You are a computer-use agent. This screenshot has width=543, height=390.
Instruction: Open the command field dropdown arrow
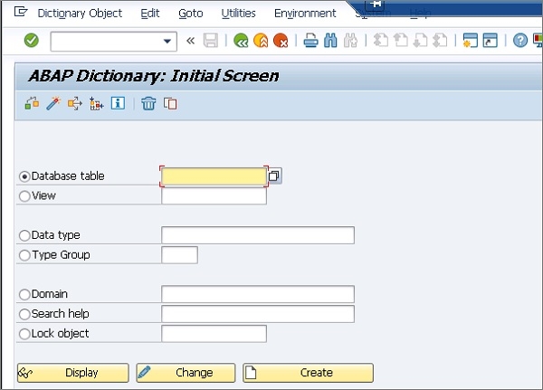[167, 42]
